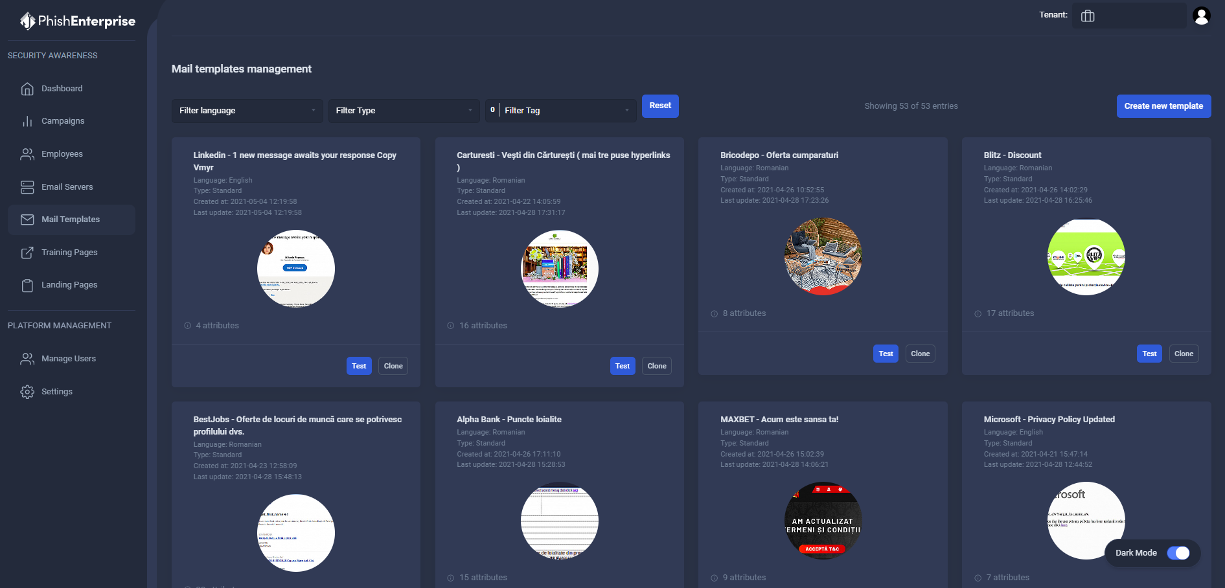Screen dimensions: 1225x588
Task: Go to Manage Users
Action: pos(71,359)
